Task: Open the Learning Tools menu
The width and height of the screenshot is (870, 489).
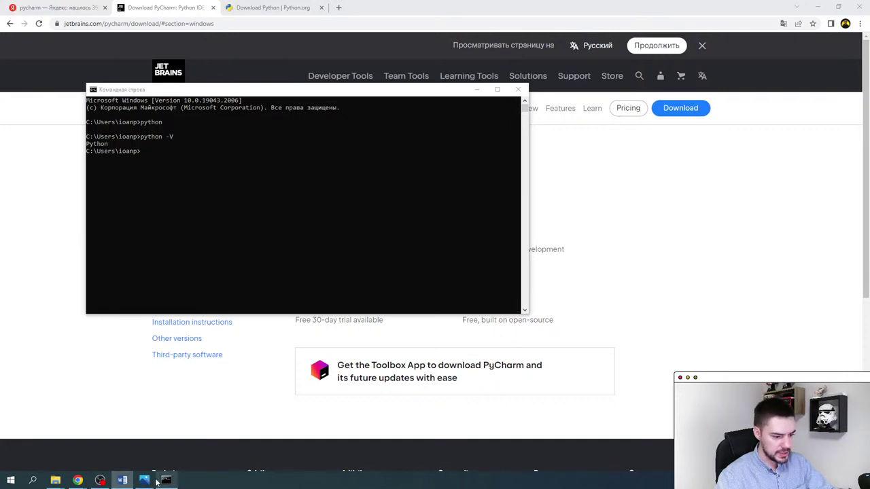Action: point(469,76)
